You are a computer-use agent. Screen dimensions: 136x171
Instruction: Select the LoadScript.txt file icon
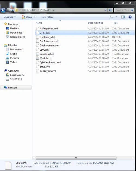coord(38,54)
